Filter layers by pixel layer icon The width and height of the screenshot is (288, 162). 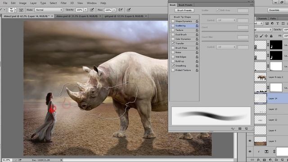267,23
